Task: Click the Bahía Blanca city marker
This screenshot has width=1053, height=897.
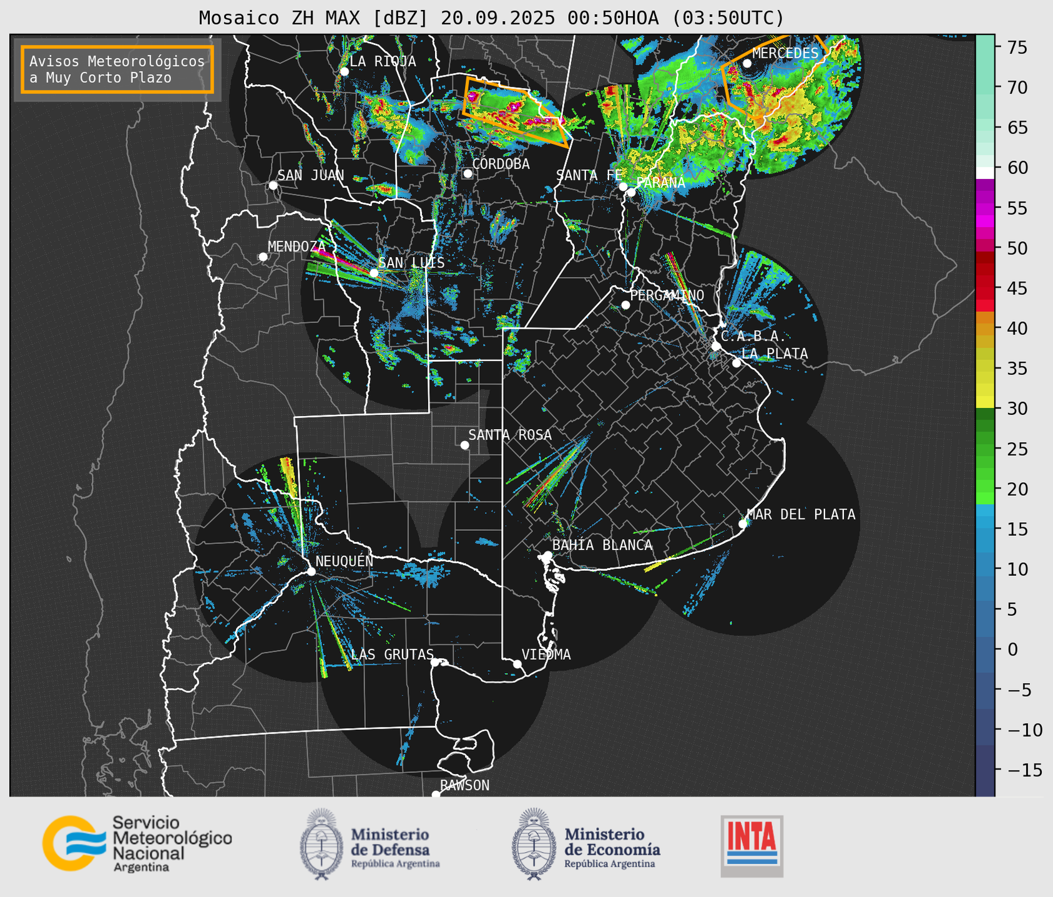Action: (x=547, y=555)
